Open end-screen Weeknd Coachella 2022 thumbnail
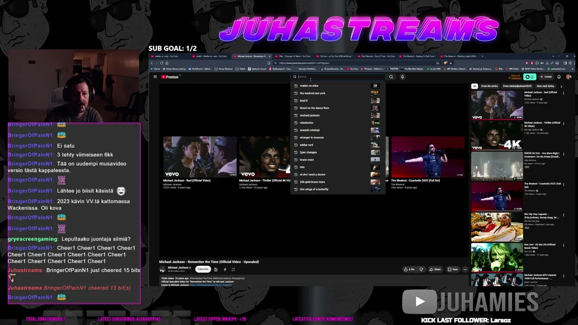This screenshot has width=578, height=325. (x=428, y=157)
